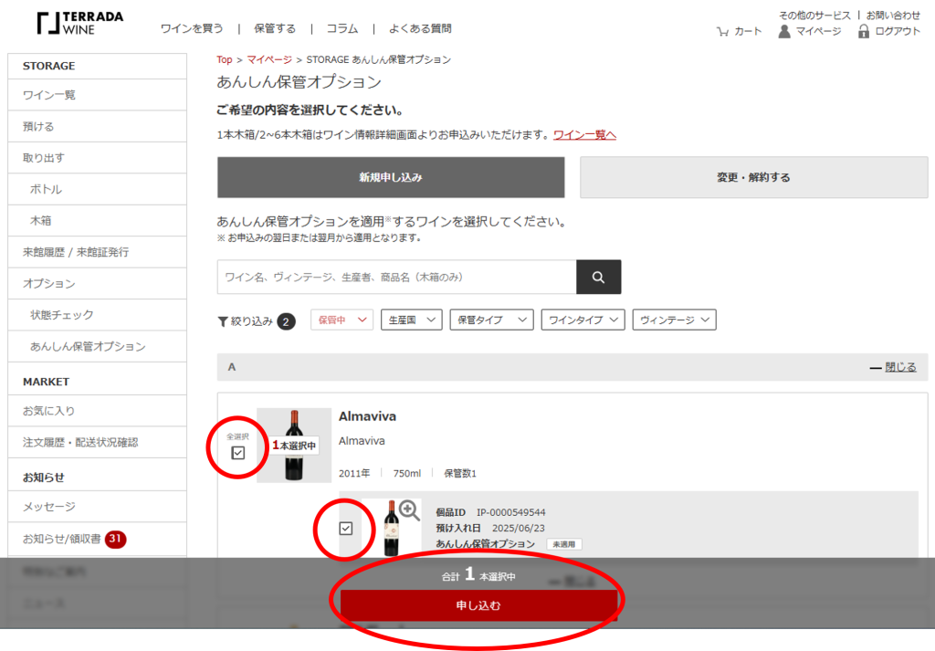
Task: Click the large Almaviva bottle thumbnail
Action: [294, 445]
